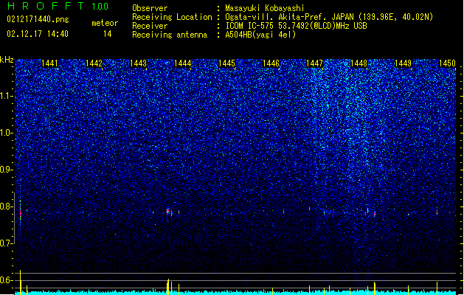
Task: Click the 1446 time marker
Action: [x=271, y=63]
